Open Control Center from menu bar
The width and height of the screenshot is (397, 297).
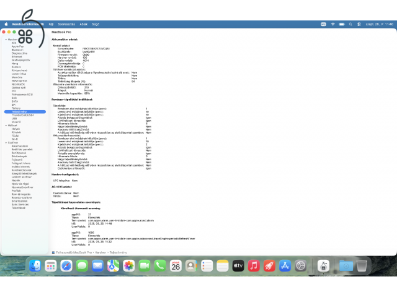click(x=359, y=24)
